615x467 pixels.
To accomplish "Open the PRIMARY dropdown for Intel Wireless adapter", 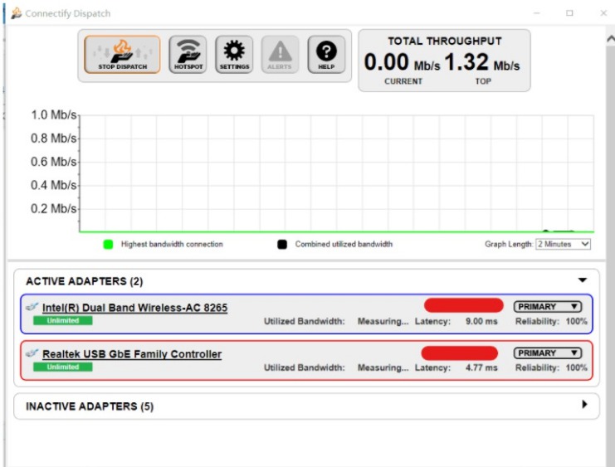I will pyautogui.click(x=548, y=307).
